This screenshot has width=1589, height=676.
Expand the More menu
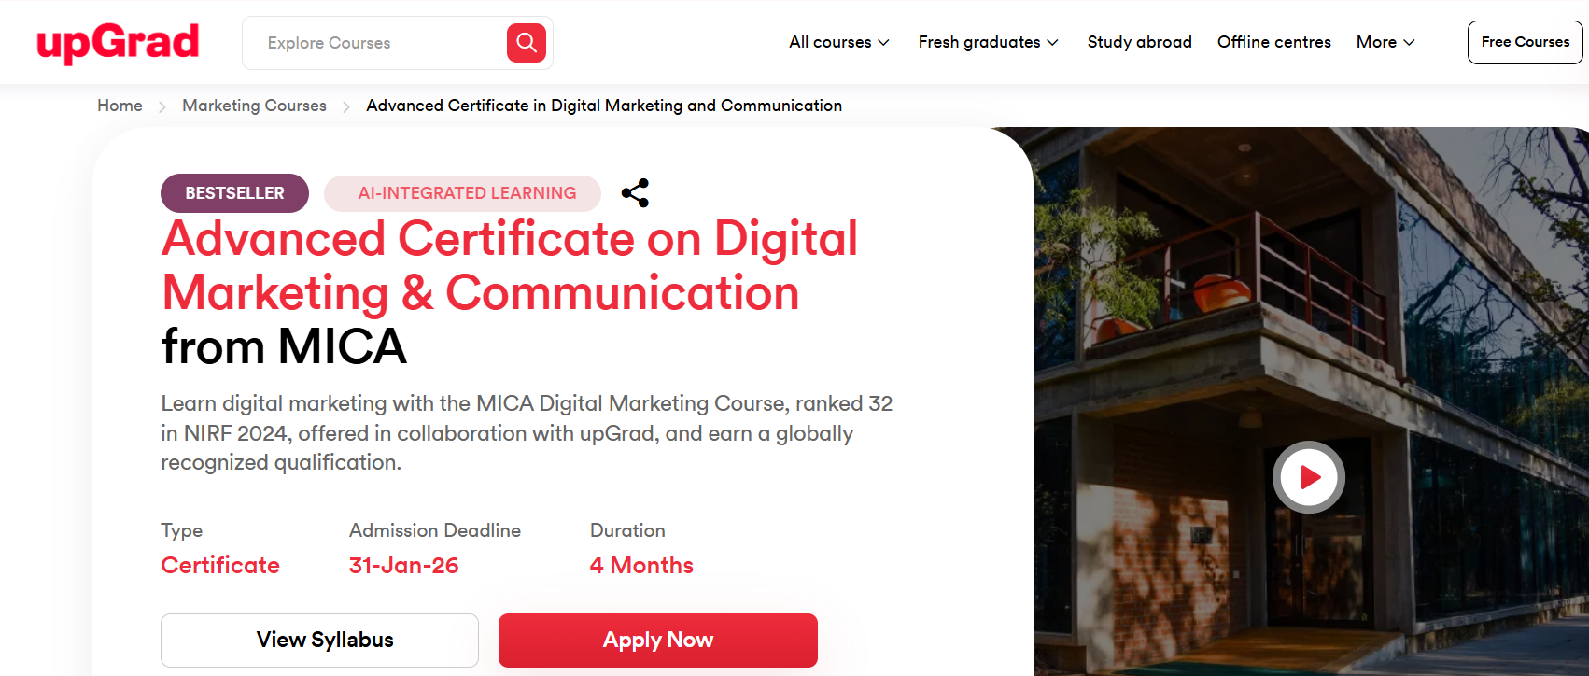(x=1385, y=42)
